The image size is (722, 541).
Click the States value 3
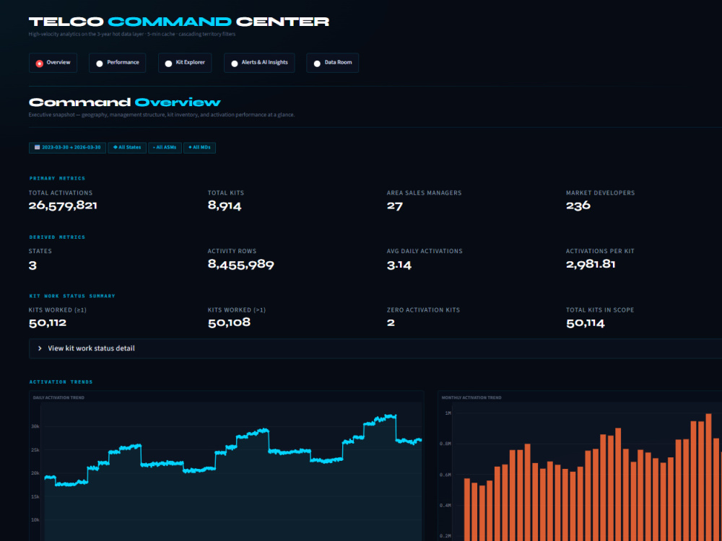[32, 265]
